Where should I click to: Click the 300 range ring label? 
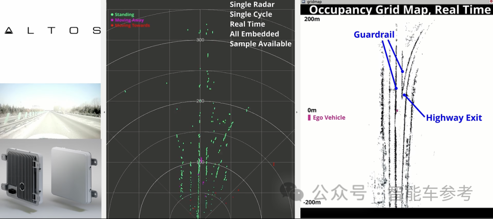[x=200, y=40]
